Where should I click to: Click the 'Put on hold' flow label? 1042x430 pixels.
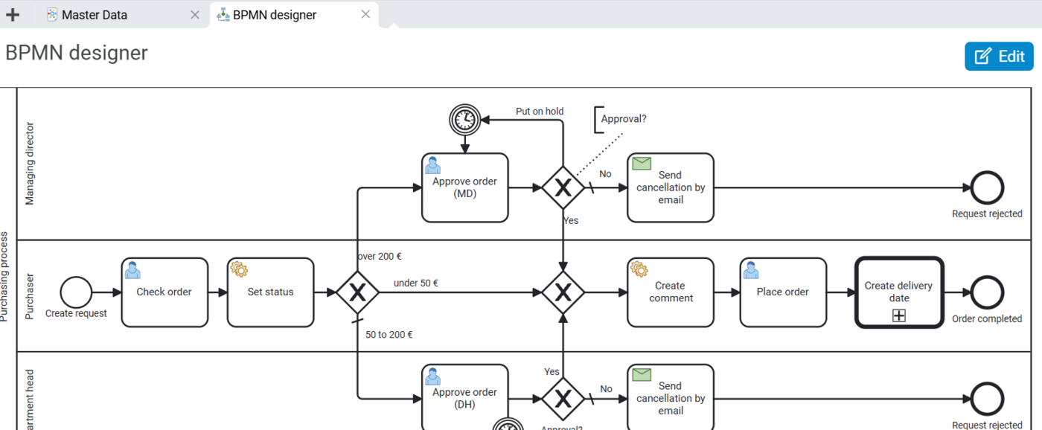pos(540,112)
